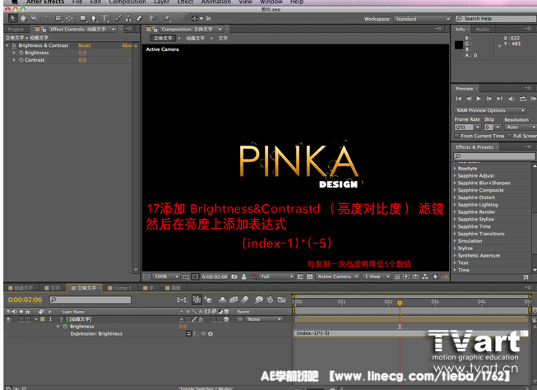Click the First Frame preview button
This screenshot has width=537, height=390.
[x=459, y=99]
